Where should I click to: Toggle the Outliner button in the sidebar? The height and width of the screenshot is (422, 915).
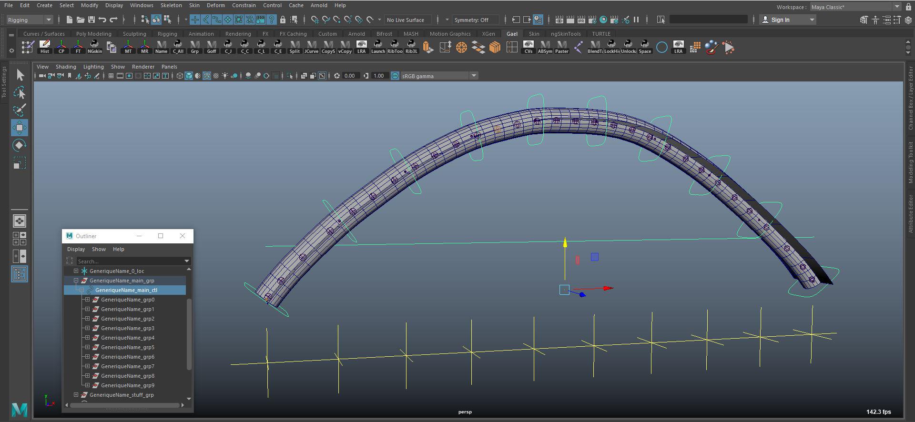pos(20,274)
